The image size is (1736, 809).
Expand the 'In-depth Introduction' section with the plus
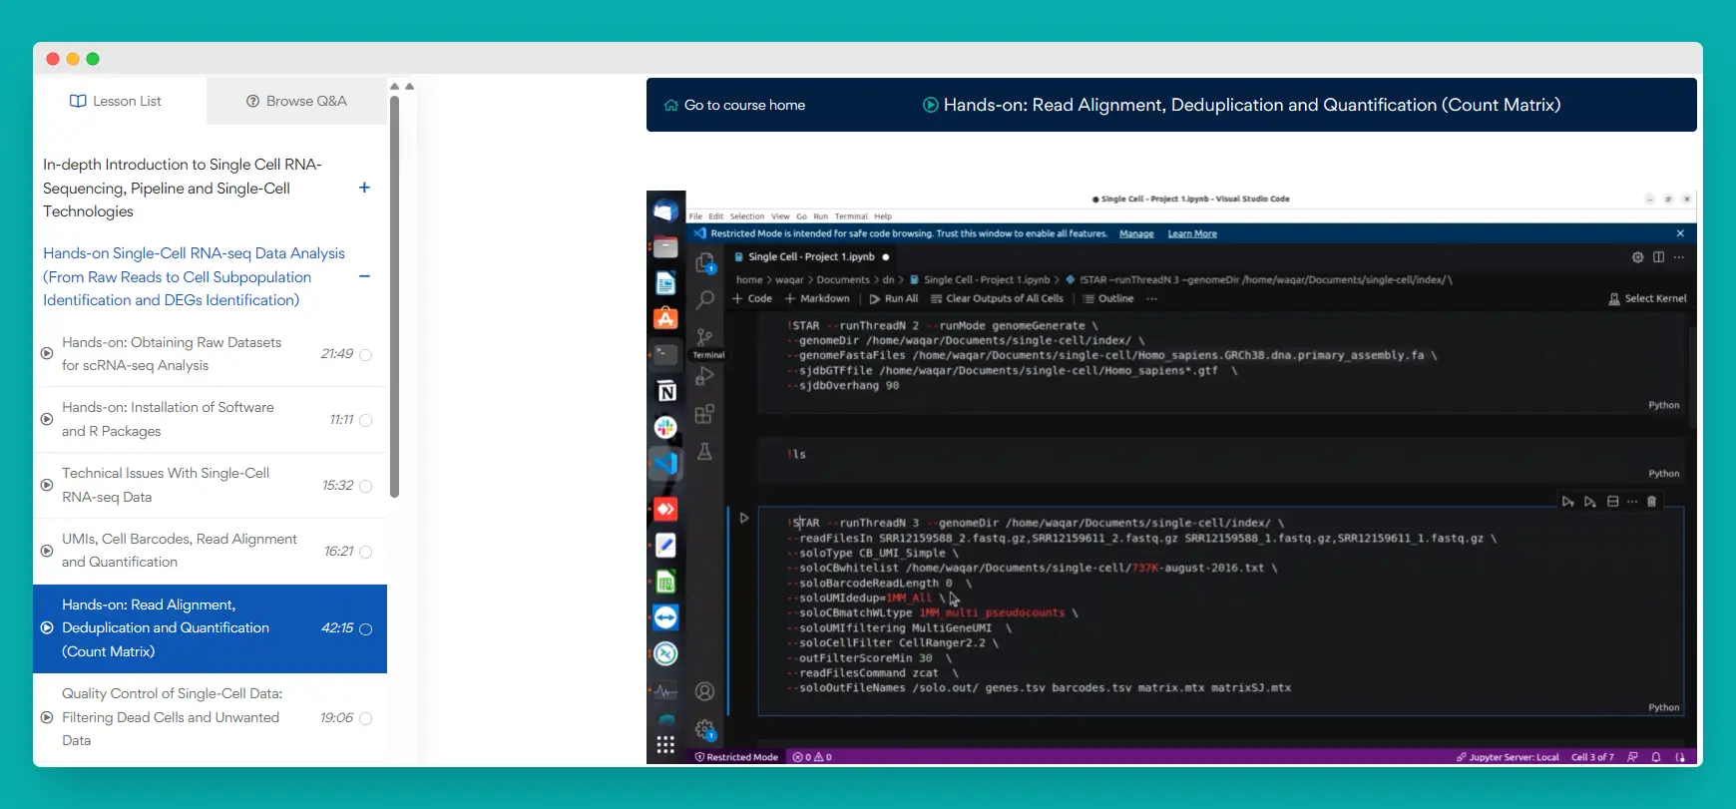(x=364, y=188)
